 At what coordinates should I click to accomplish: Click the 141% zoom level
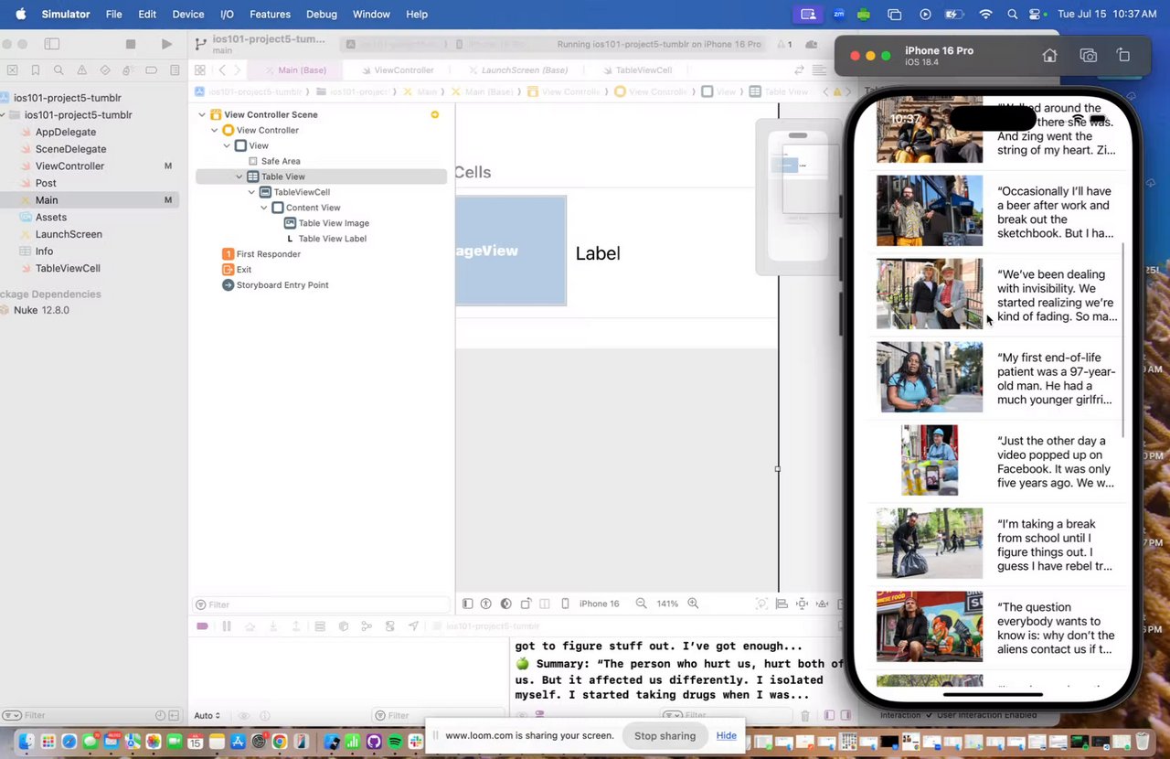(x=667, y=604)
